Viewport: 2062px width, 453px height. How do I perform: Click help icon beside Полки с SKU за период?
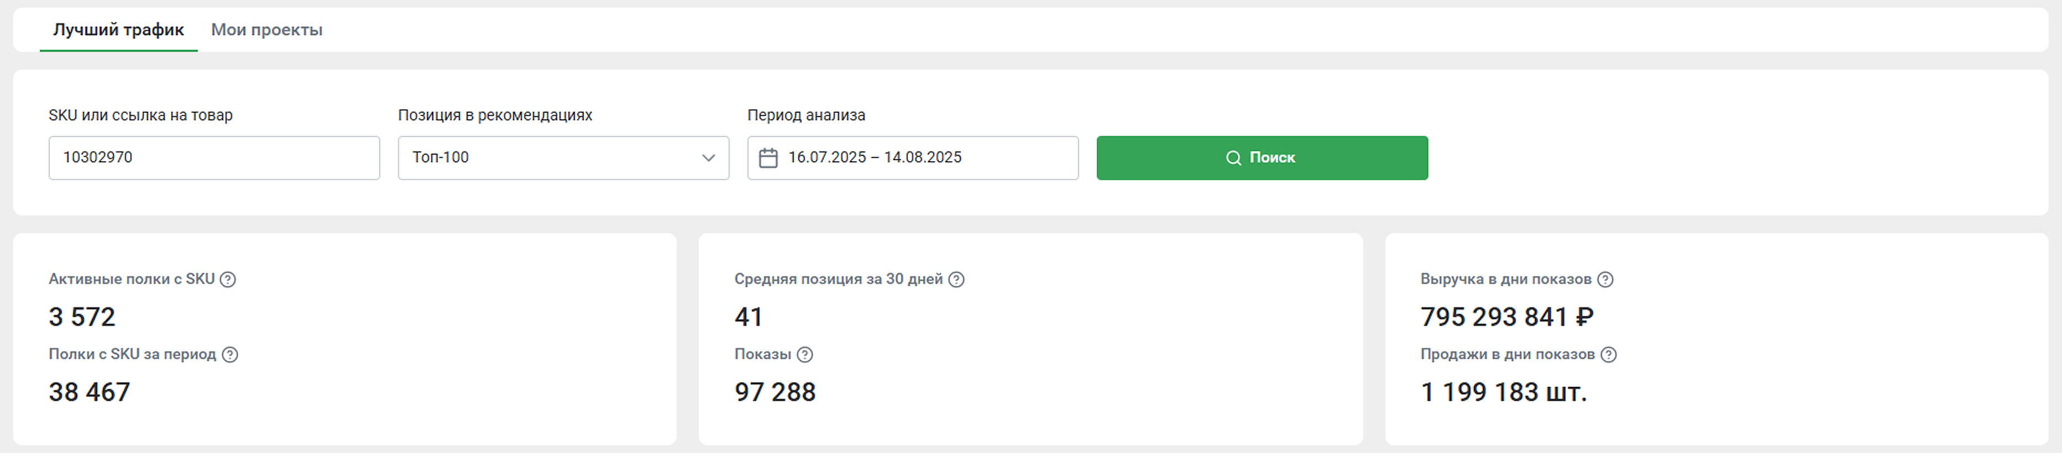click(230, 355)
